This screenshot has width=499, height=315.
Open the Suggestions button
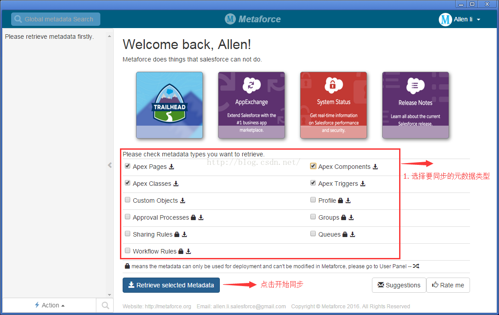(399, 285)
